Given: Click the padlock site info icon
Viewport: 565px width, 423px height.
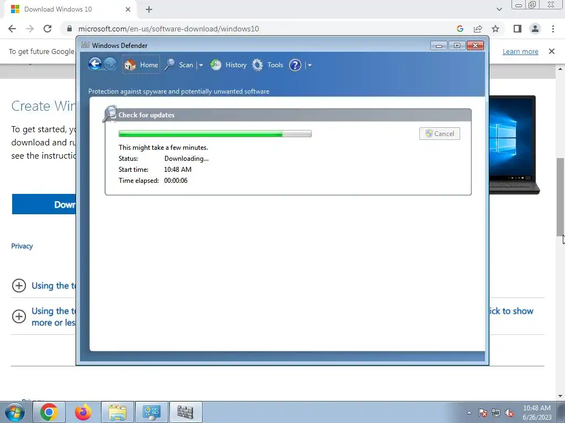Looking at the screenshot, I should [x=70, y=29].
